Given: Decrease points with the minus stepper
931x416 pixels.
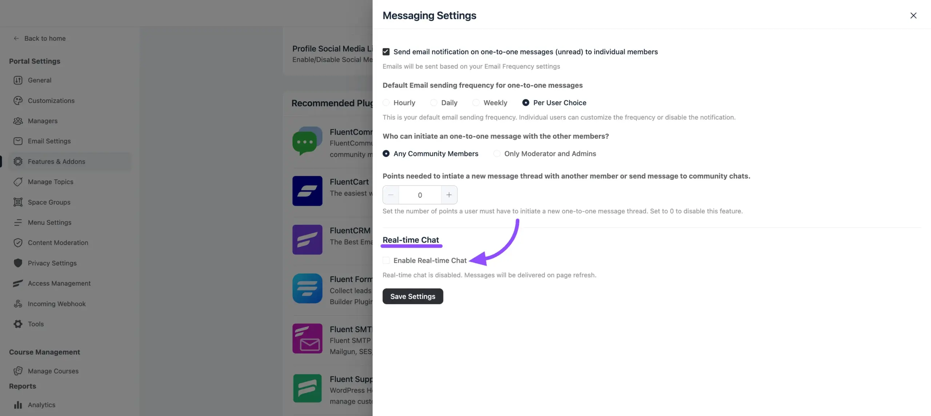Looking at the screenshot, I should (391, 195).
